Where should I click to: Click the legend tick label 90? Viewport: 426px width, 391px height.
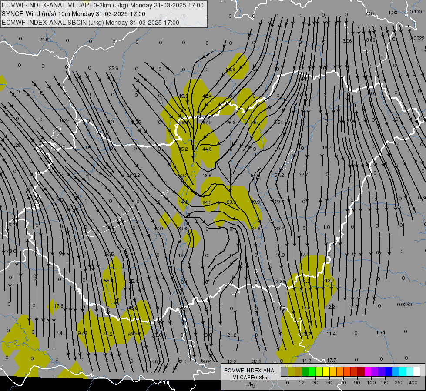point(357,383)
